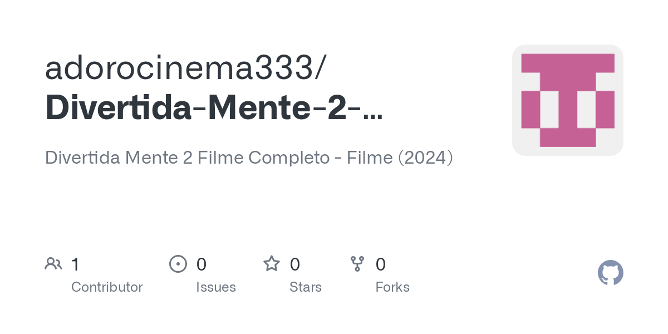Open the Forks label
This screenshot has width=668, height=334.
coord(392,287)
